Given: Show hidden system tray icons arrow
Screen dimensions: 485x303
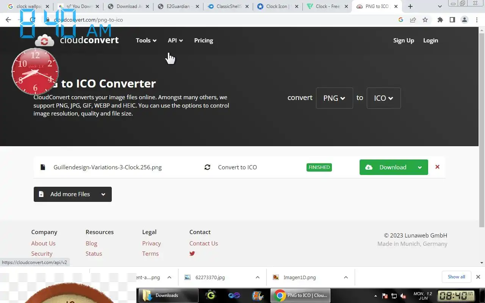Looking at the screenshot, I should (375, 296).
